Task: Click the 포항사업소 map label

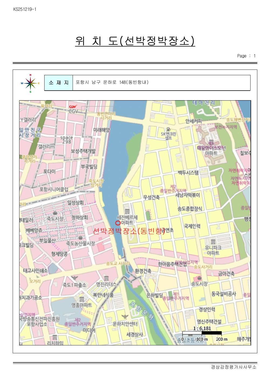Action: 37,324
